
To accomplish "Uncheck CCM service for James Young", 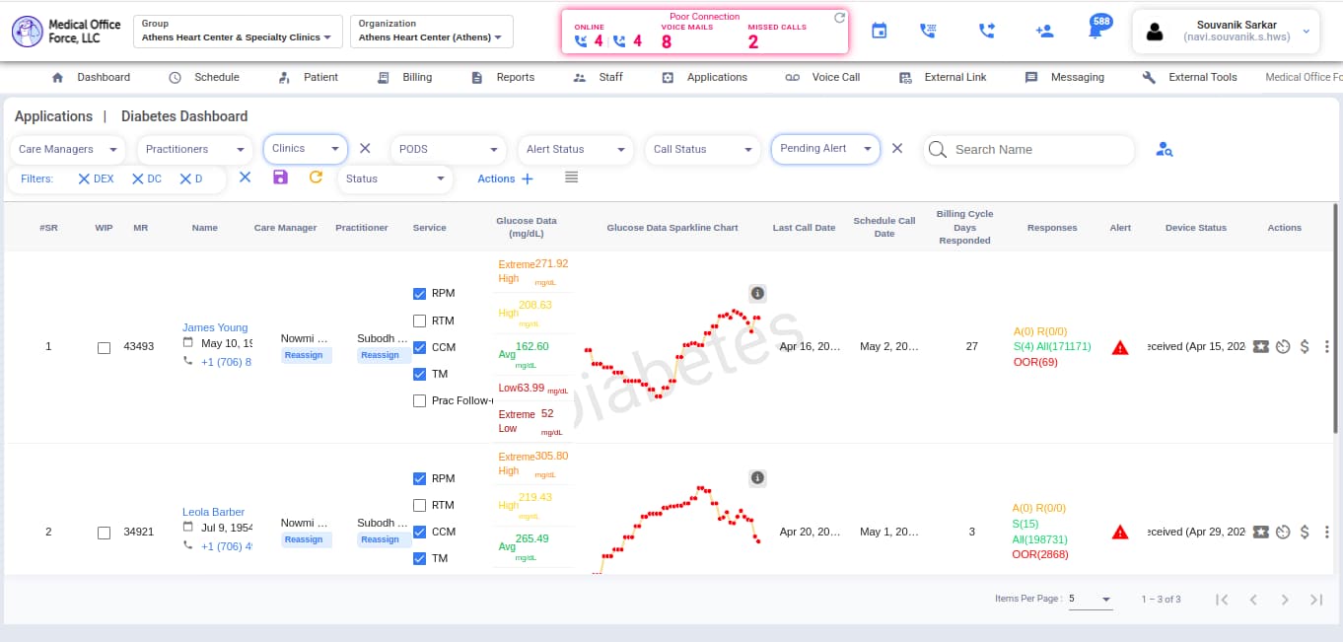I will [419, 347].
